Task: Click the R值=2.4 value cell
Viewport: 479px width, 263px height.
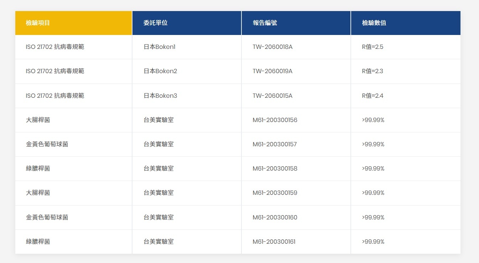Action: pos(373,96)
